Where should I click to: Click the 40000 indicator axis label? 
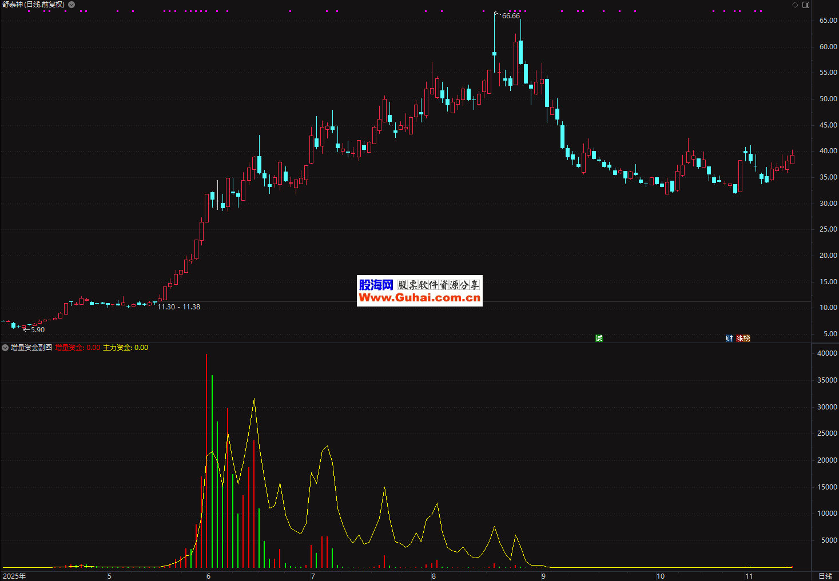click(x=827, y=353)
